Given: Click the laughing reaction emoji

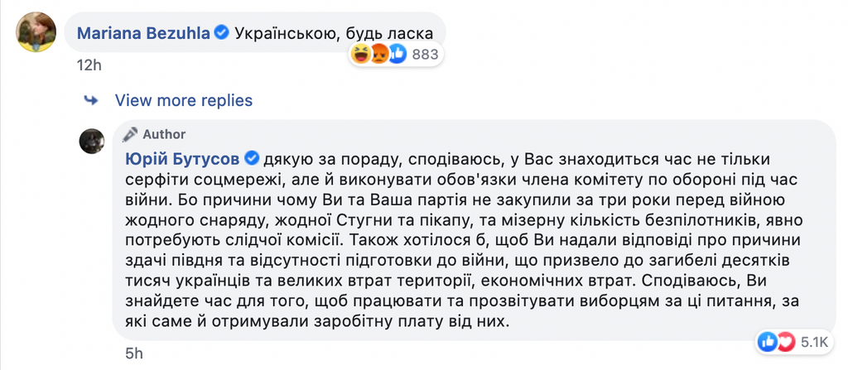Looking at the screenshot, I should [x=360, y=55].
